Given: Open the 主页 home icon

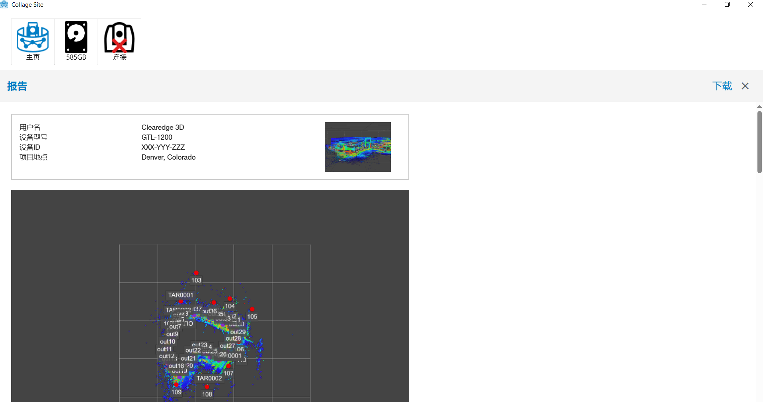Looking at the screenshot, I should tap(33, 41).
